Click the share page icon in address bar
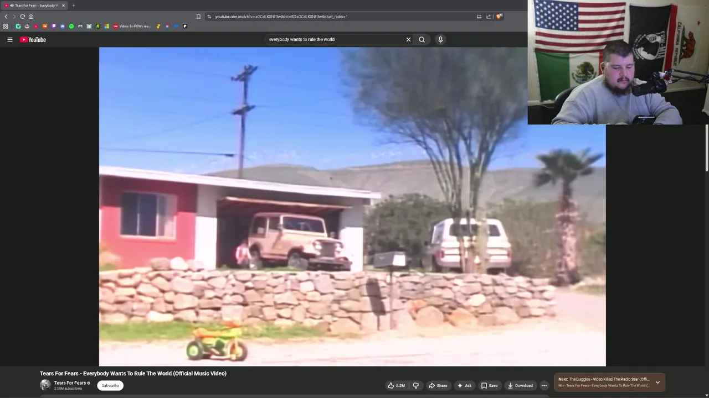 pos(489,17)
